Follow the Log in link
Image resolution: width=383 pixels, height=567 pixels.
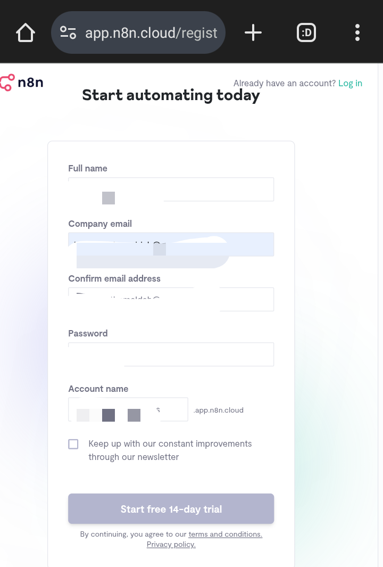(350, 83)
